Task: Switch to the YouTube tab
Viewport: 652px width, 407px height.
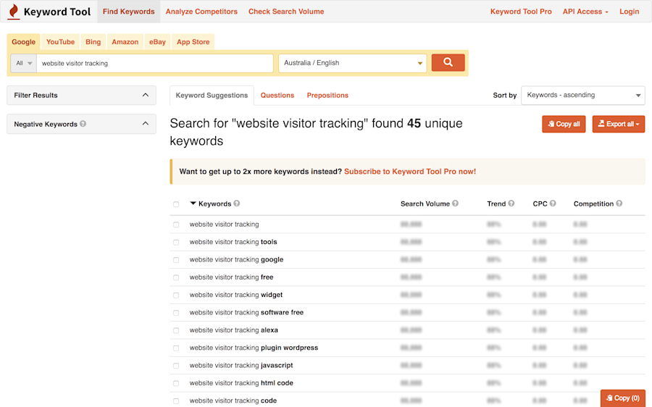Action: coord(60,42)
